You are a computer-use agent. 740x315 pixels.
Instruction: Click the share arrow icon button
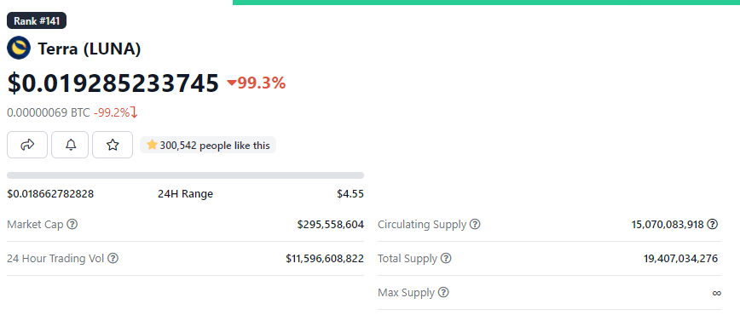tap(27, 145)
